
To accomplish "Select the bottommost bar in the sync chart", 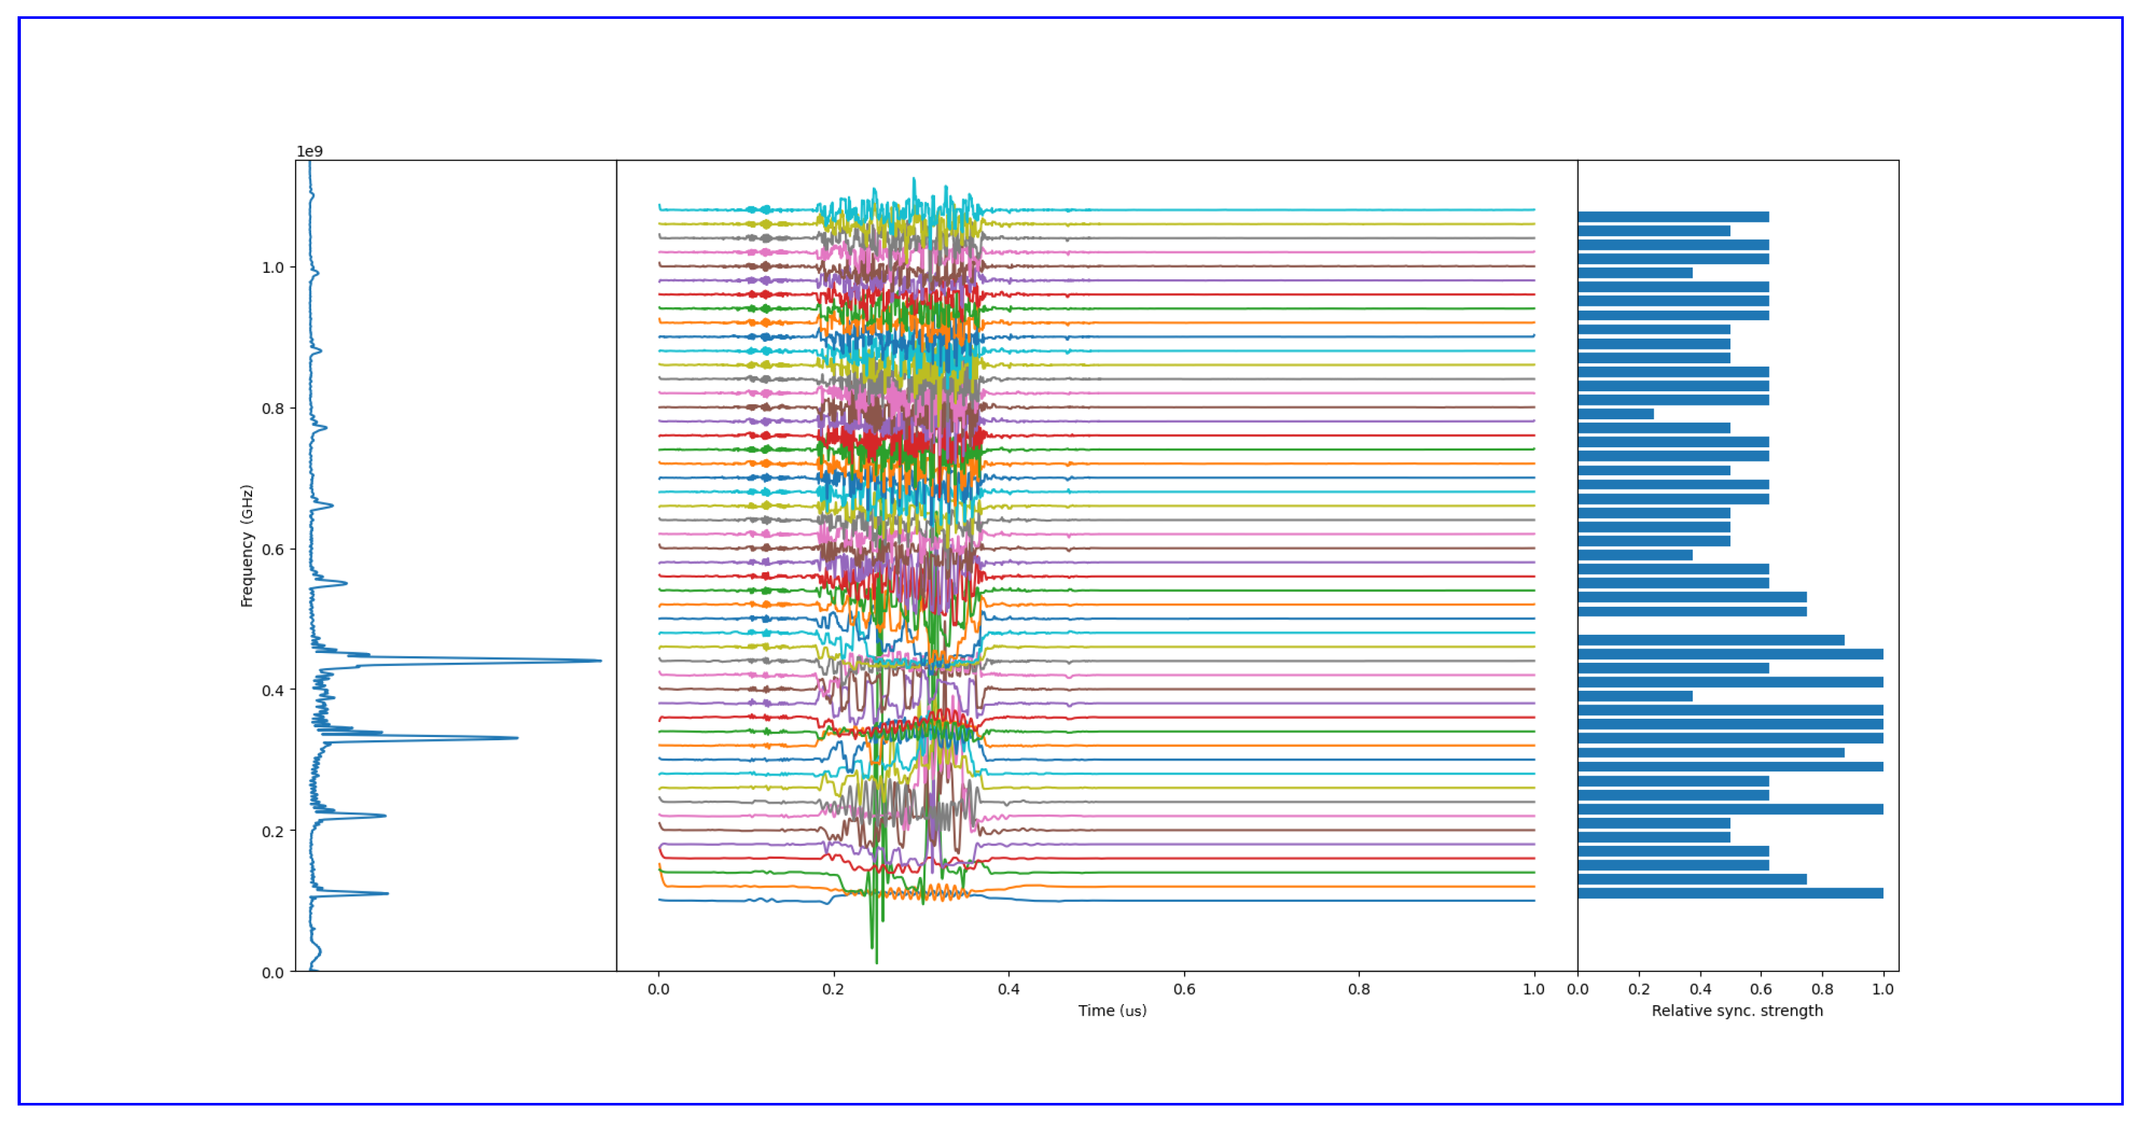I will [x=1730, y=893].
